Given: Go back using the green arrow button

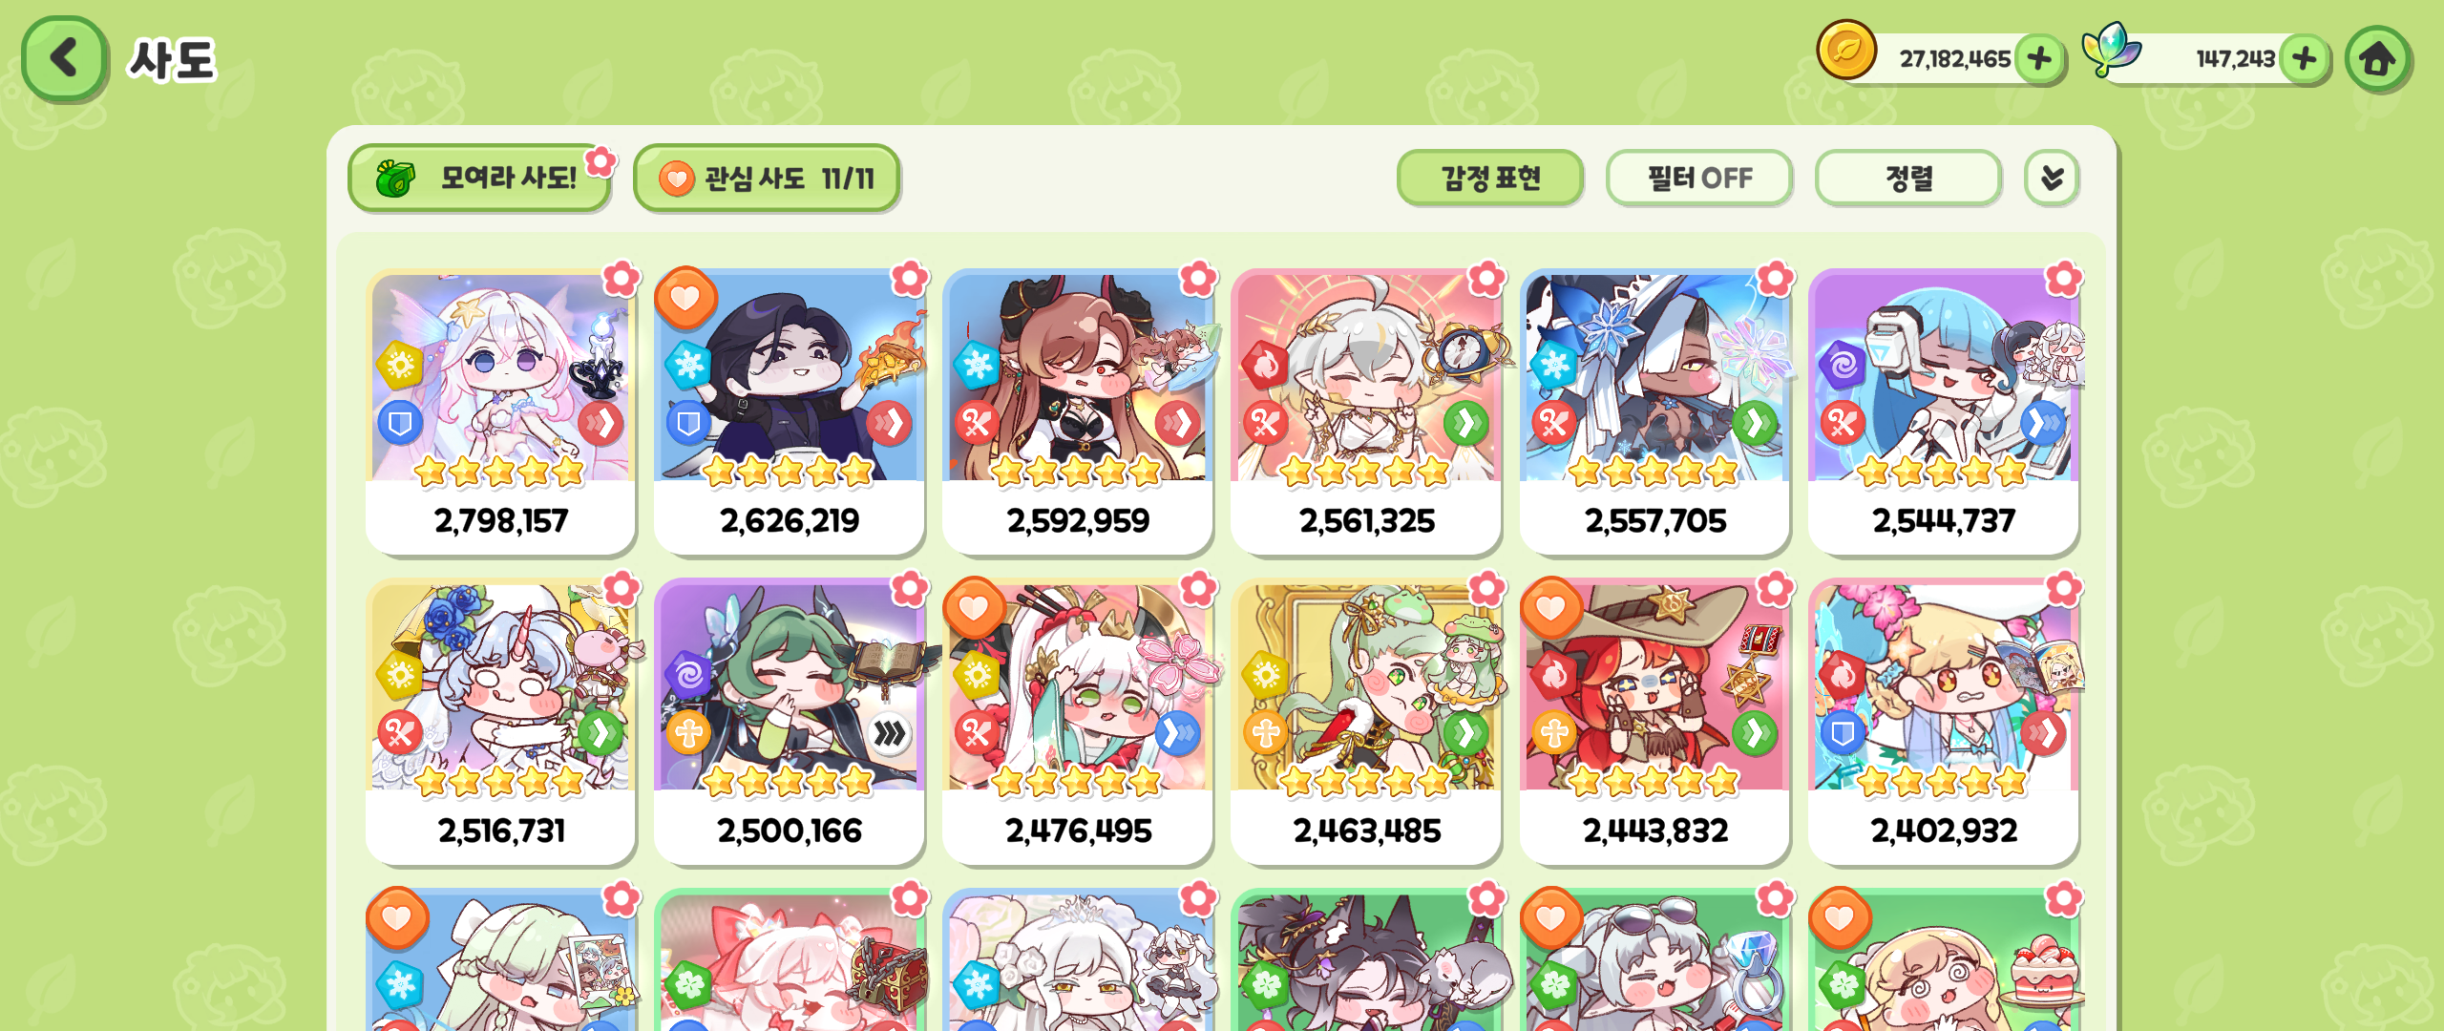Looking at the screenshot, I should 64,58.
